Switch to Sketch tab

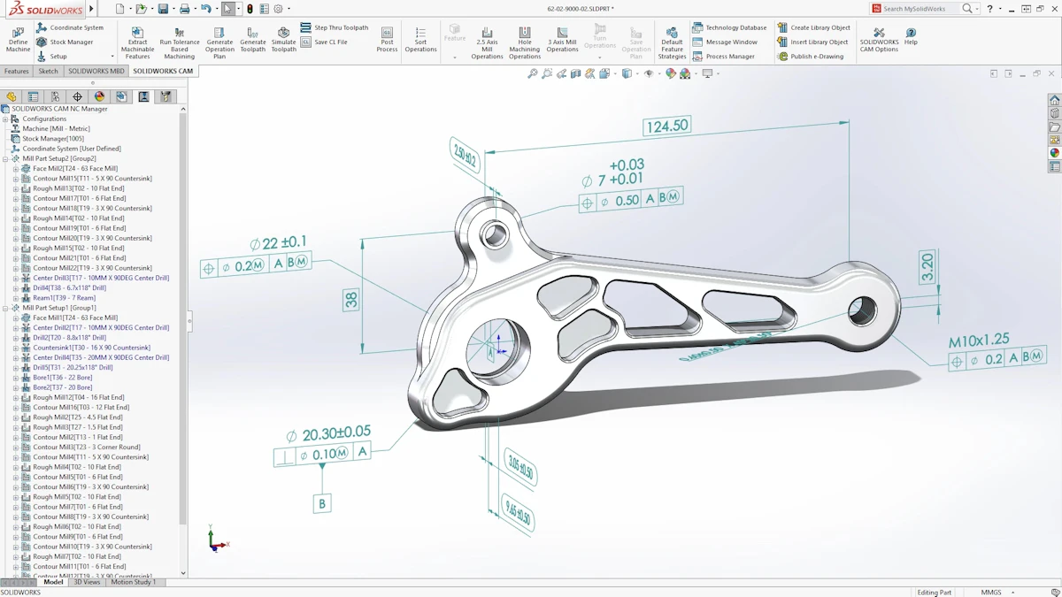[x=48, y=71]
